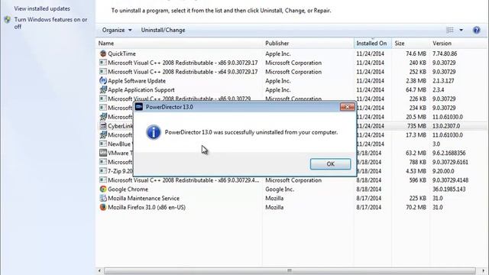489x275 pixels.
Task: Click the horizontal scrollbar thumb
Action: [x=290, y=270]
